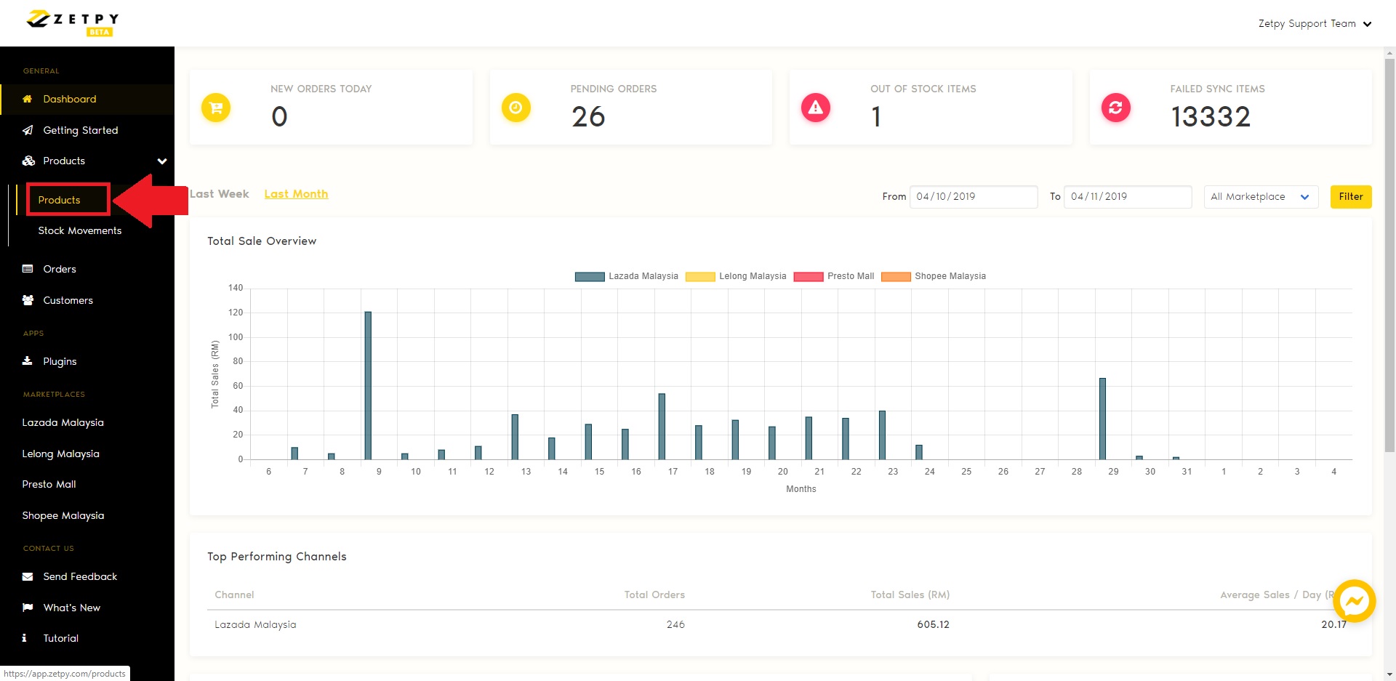Collapse the Products sidebar chevron

click(x=162, y=161)
